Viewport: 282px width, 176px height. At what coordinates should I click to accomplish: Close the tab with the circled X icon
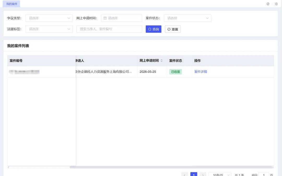click(x=276, y=4)
